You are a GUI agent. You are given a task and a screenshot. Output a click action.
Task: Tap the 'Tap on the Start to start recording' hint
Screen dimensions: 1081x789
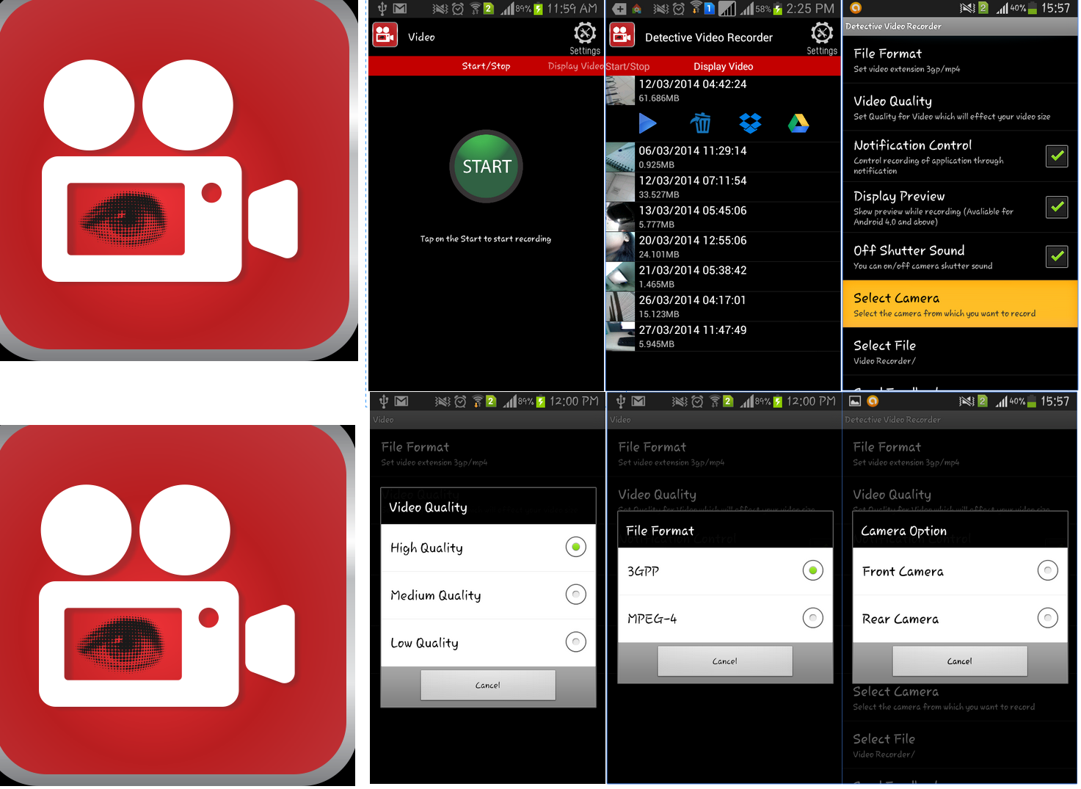pyautogui.click(x=486, y=239)
